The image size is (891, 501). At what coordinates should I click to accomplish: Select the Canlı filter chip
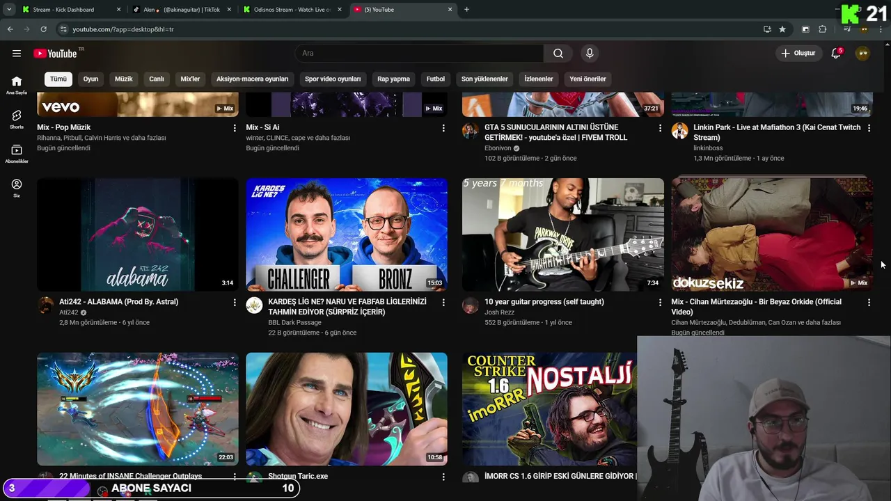[157, 79]
